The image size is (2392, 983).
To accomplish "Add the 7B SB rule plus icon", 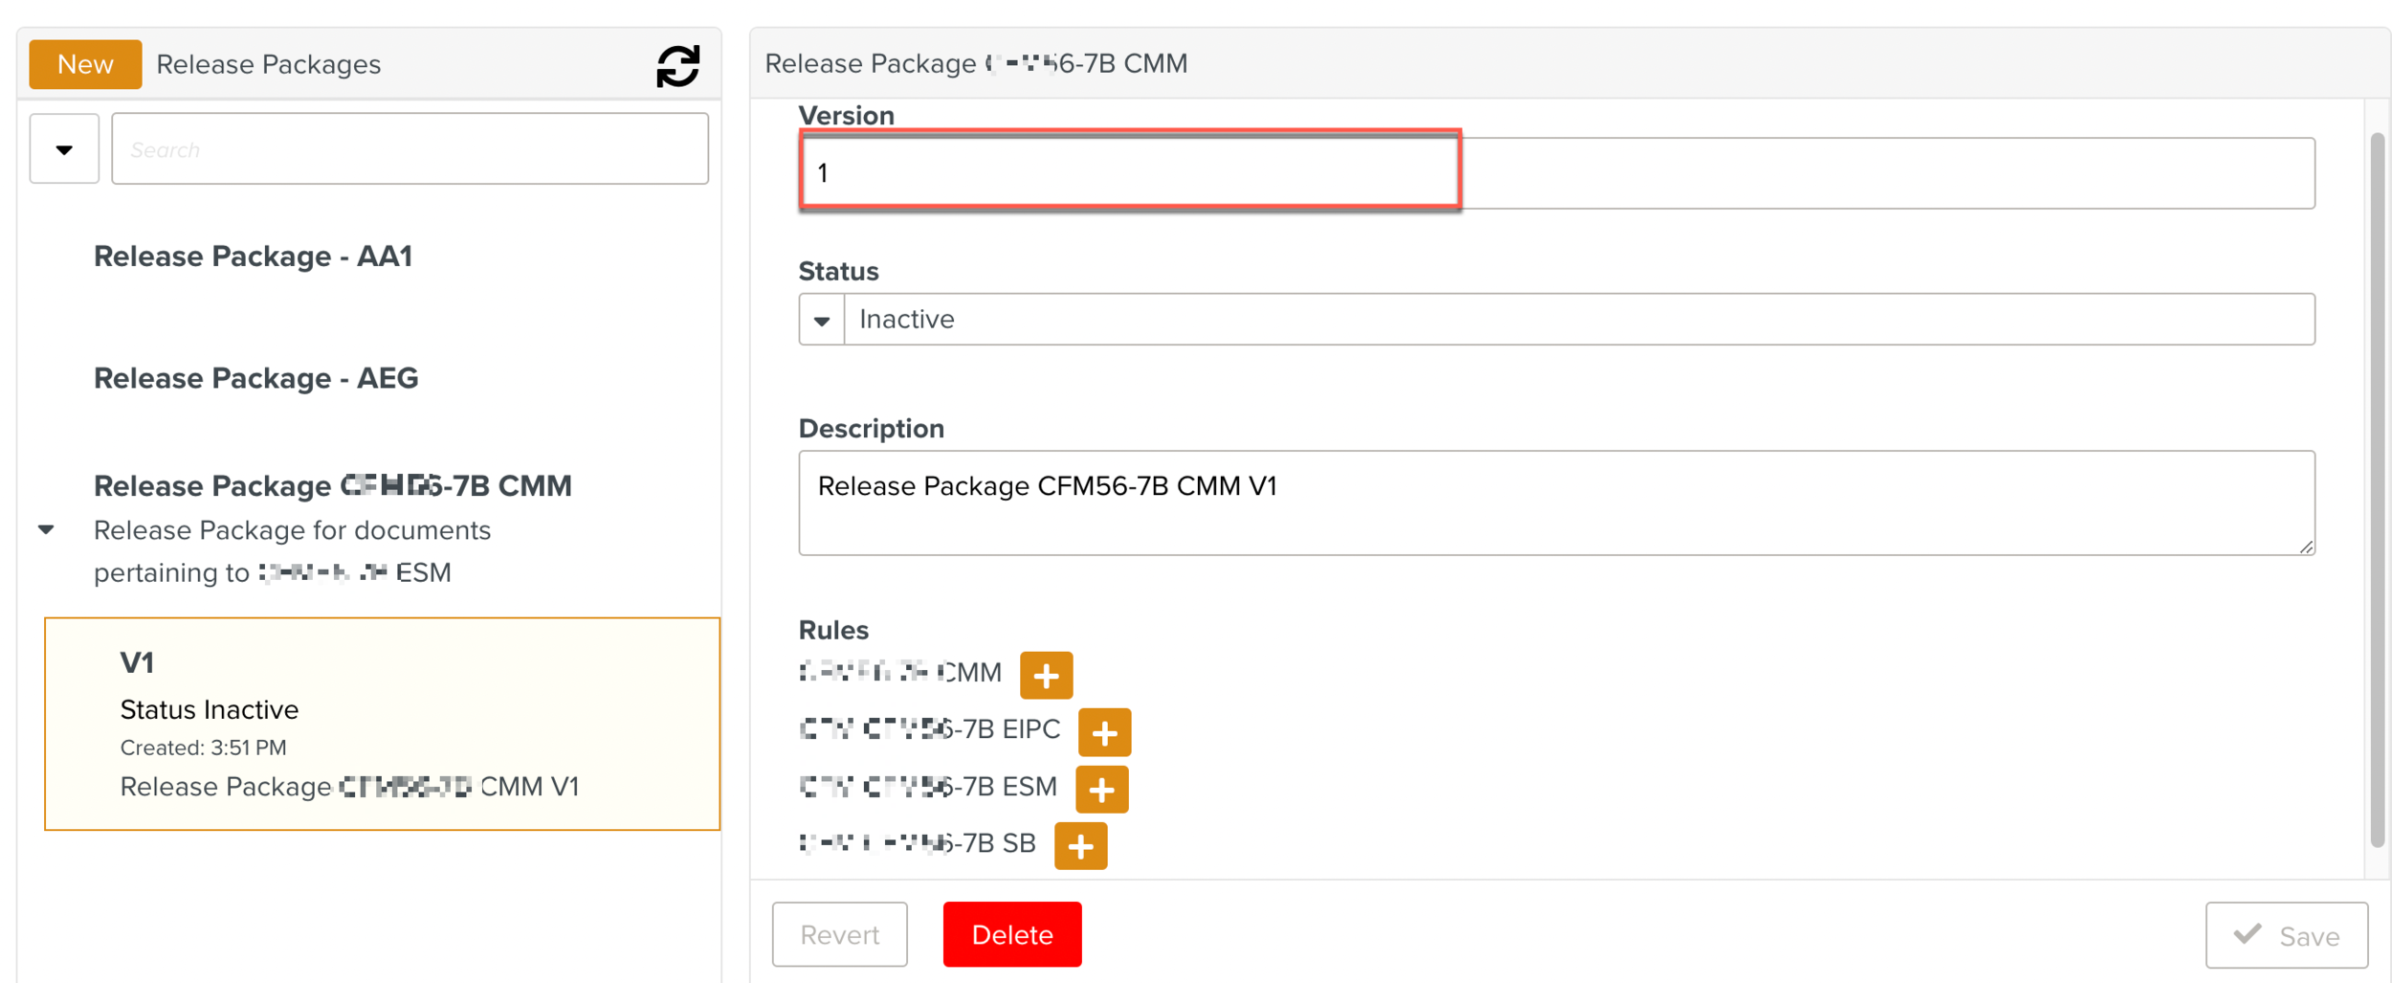I will [1080, 846].
